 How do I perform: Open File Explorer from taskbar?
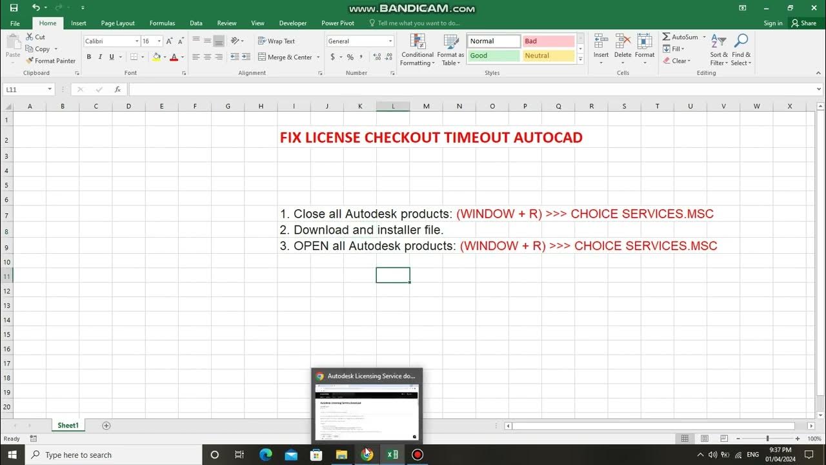click(341, 455)
